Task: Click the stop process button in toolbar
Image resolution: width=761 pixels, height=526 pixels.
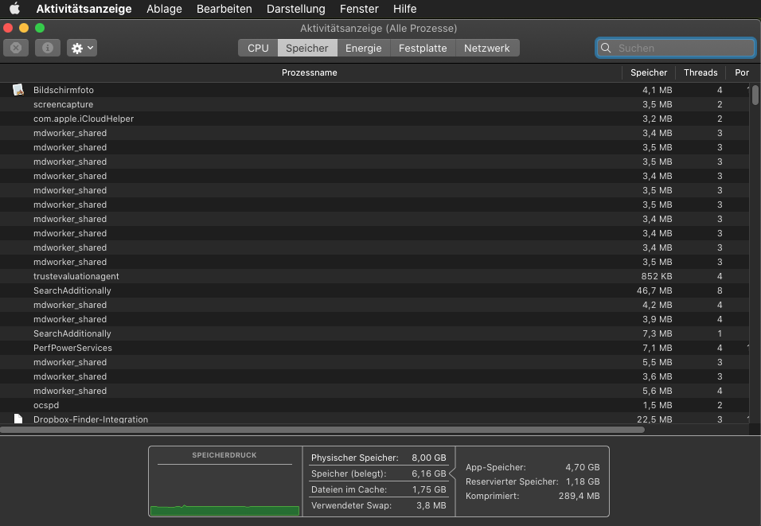Action: (x=15, y=48)
